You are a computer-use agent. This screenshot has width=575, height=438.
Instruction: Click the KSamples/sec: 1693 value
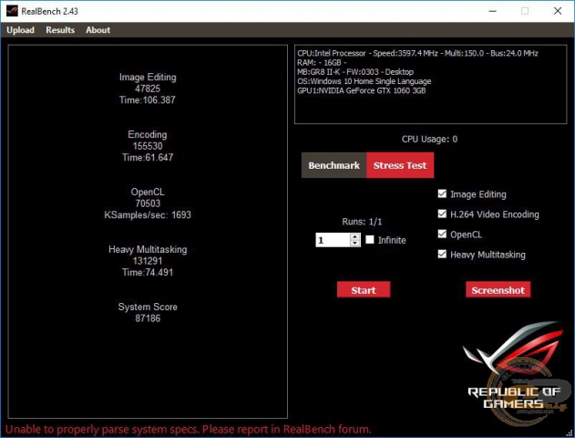(x=148, y=214)
